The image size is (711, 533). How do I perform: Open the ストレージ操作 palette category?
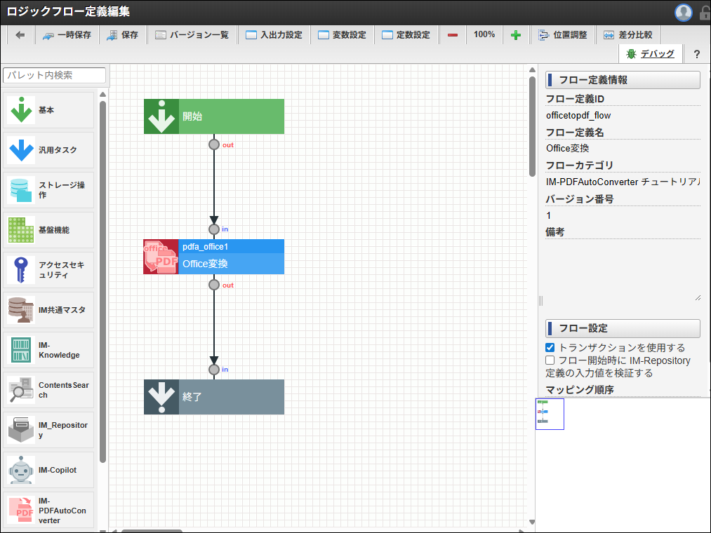tap(48, 190)
